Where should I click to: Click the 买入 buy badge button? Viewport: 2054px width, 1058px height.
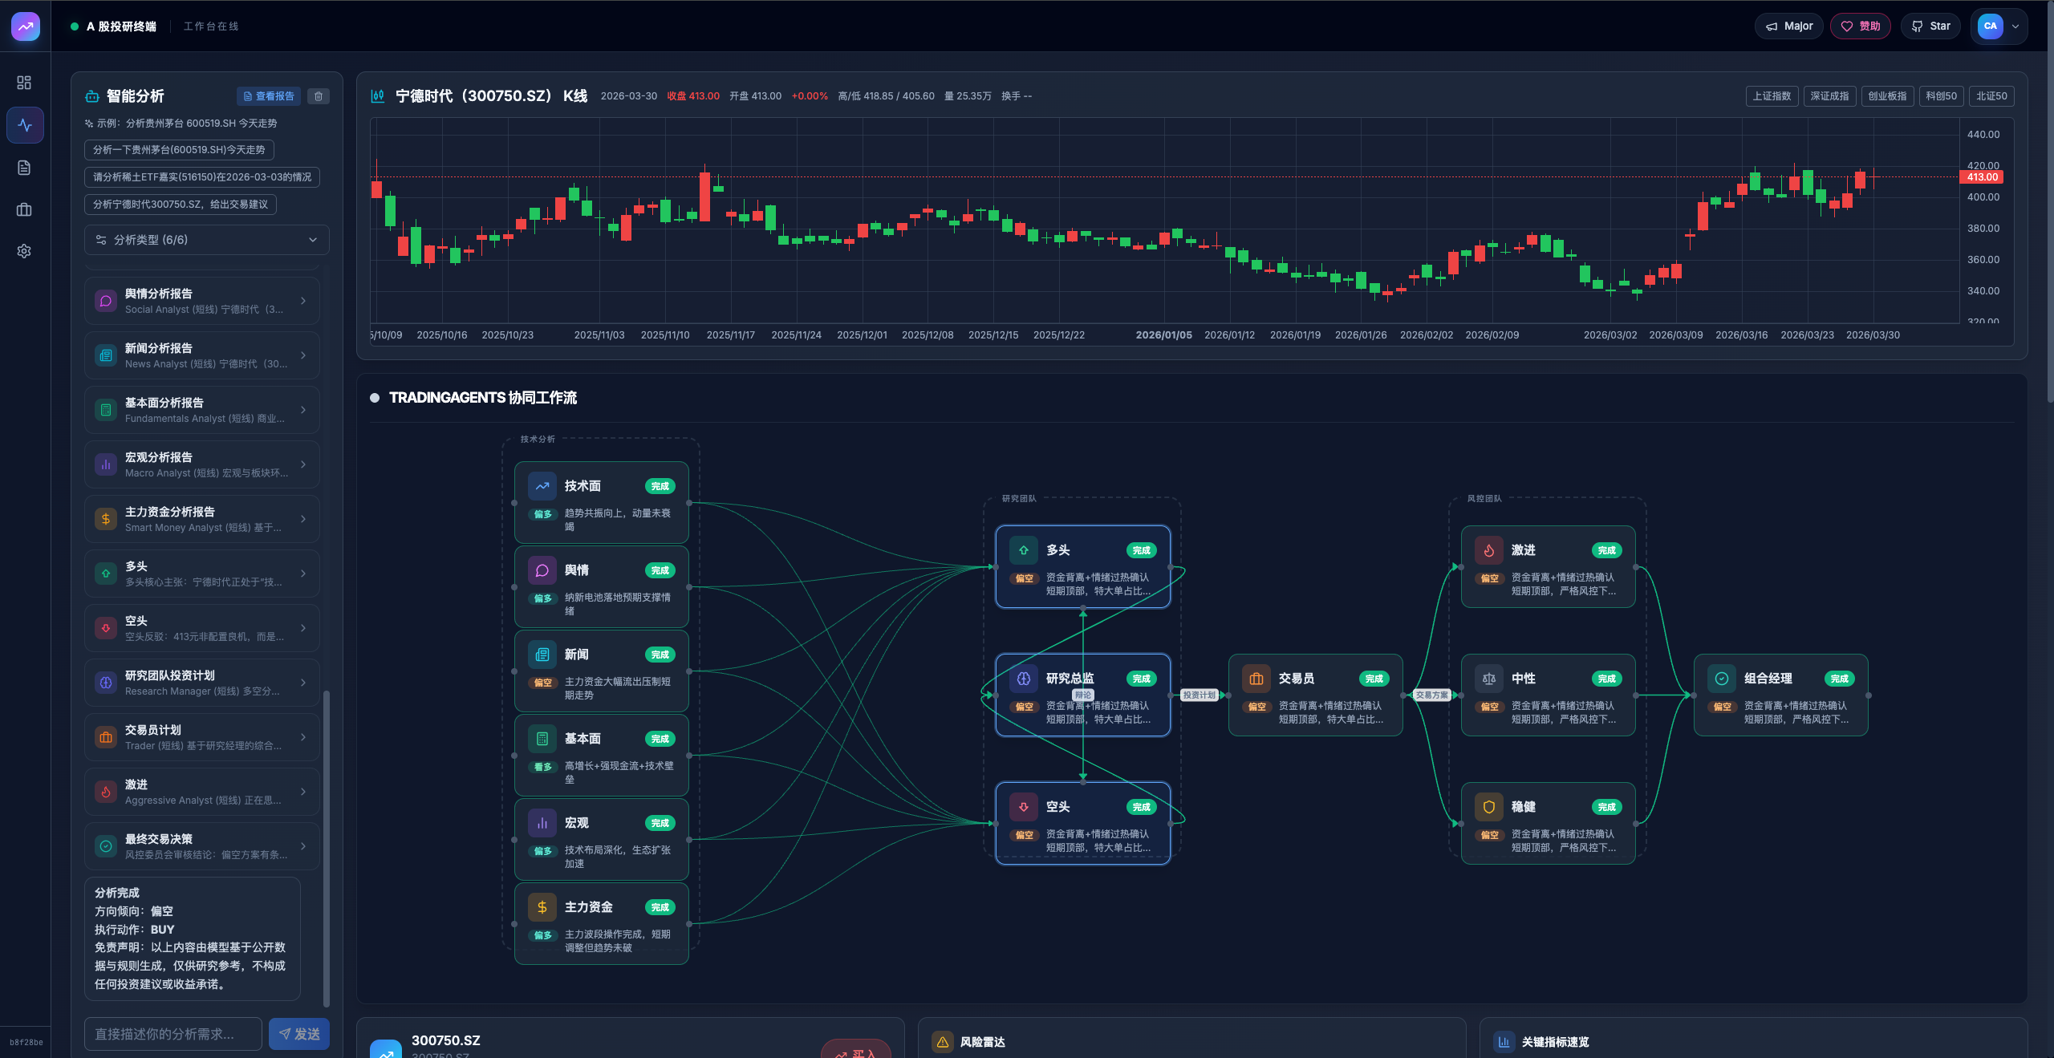coord(856,1051)
